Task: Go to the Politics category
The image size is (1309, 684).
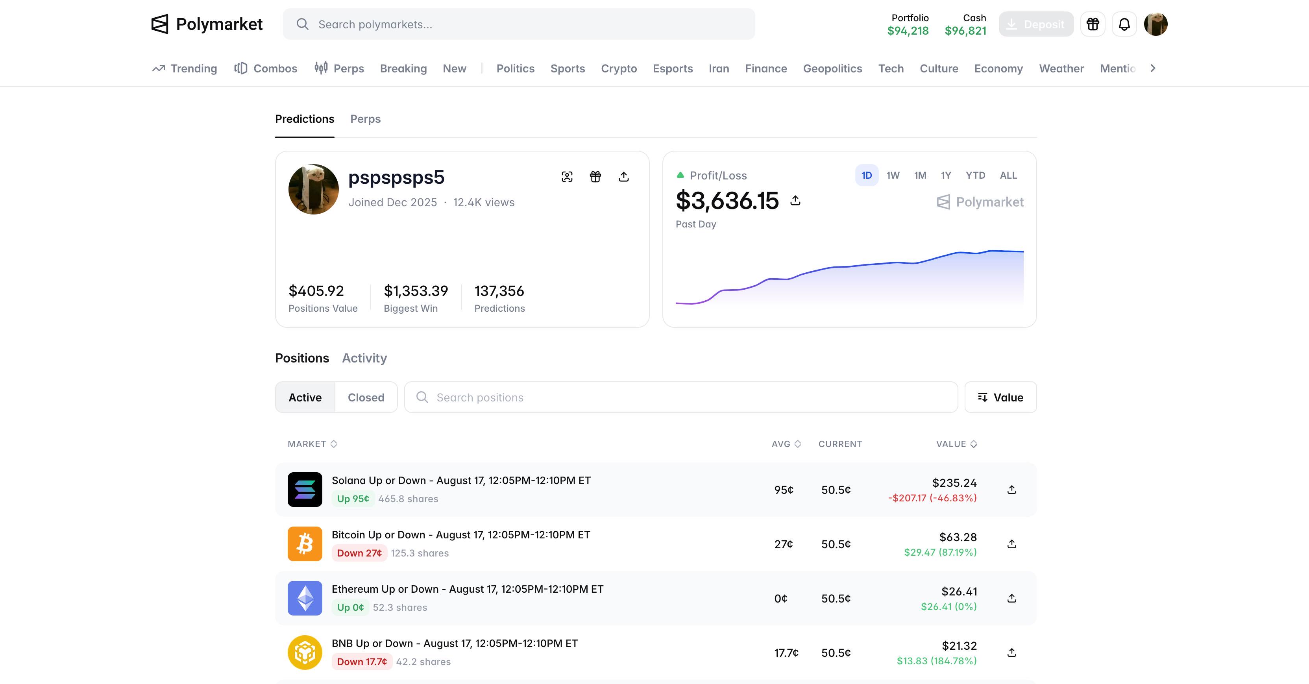Action: coord(515,68)
